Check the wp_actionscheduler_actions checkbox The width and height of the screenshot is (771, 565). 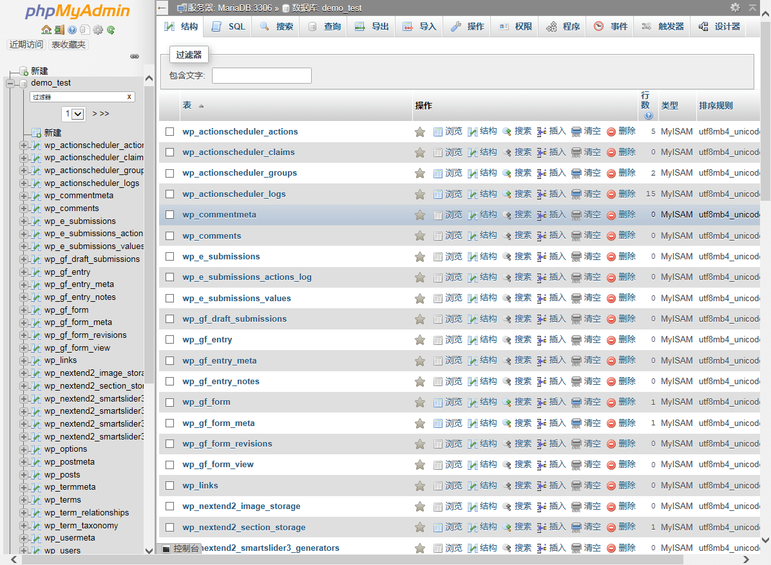169,132
